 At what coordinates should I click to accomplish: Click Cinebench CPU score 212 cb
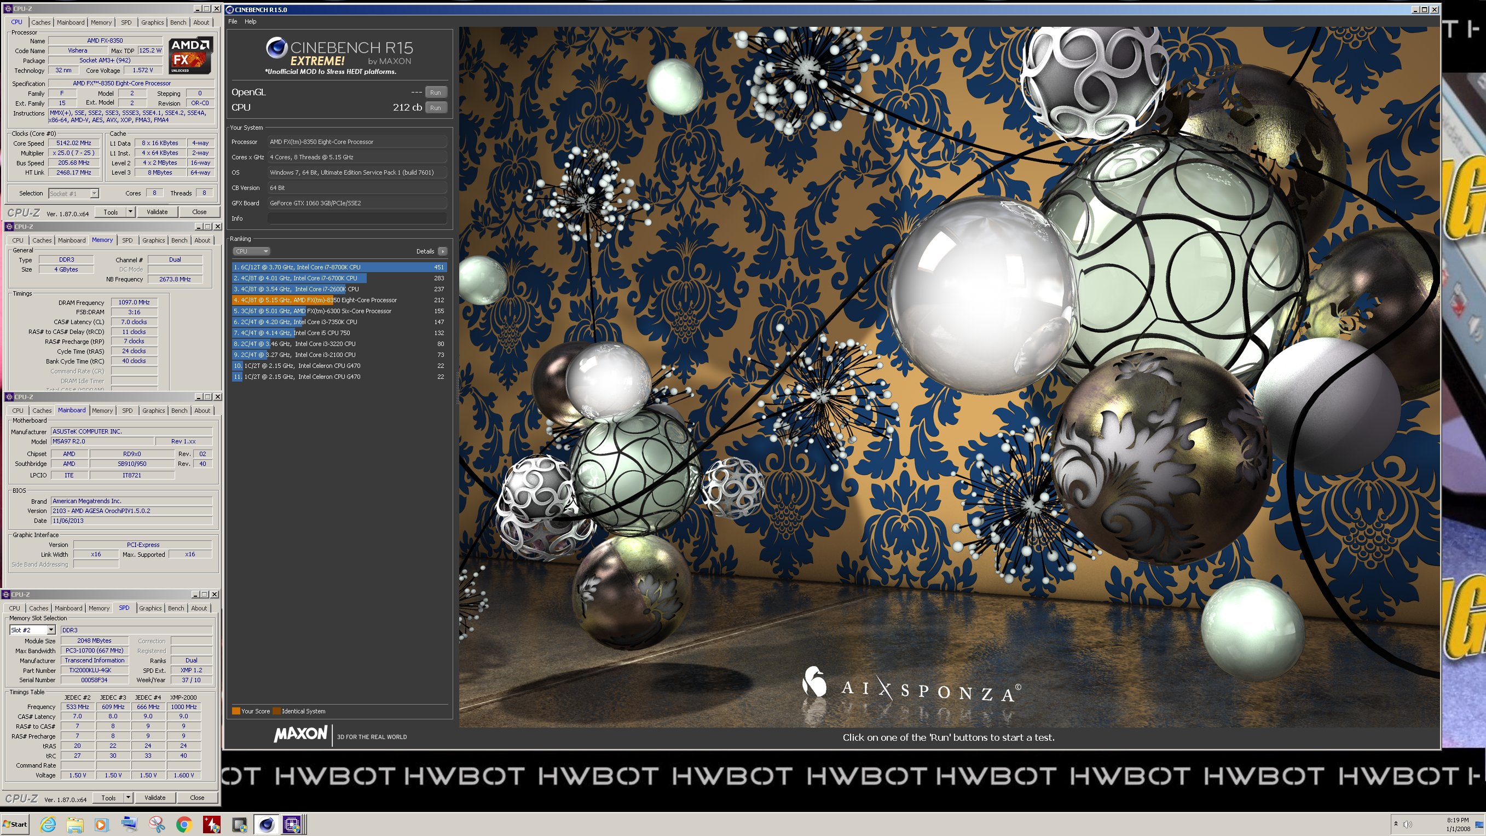(x=407, y=107)
